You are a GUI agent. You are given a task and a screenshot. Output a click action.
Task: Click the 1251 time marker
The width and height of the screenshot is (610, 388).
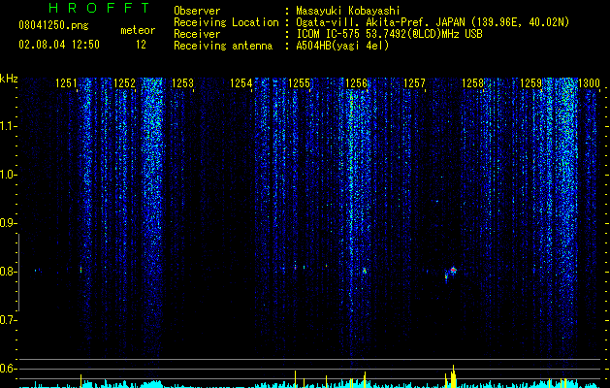point(67,82)
